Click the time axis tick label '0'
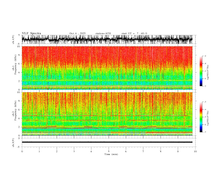Viewport: 220px width, 170px height. [22, 151]
